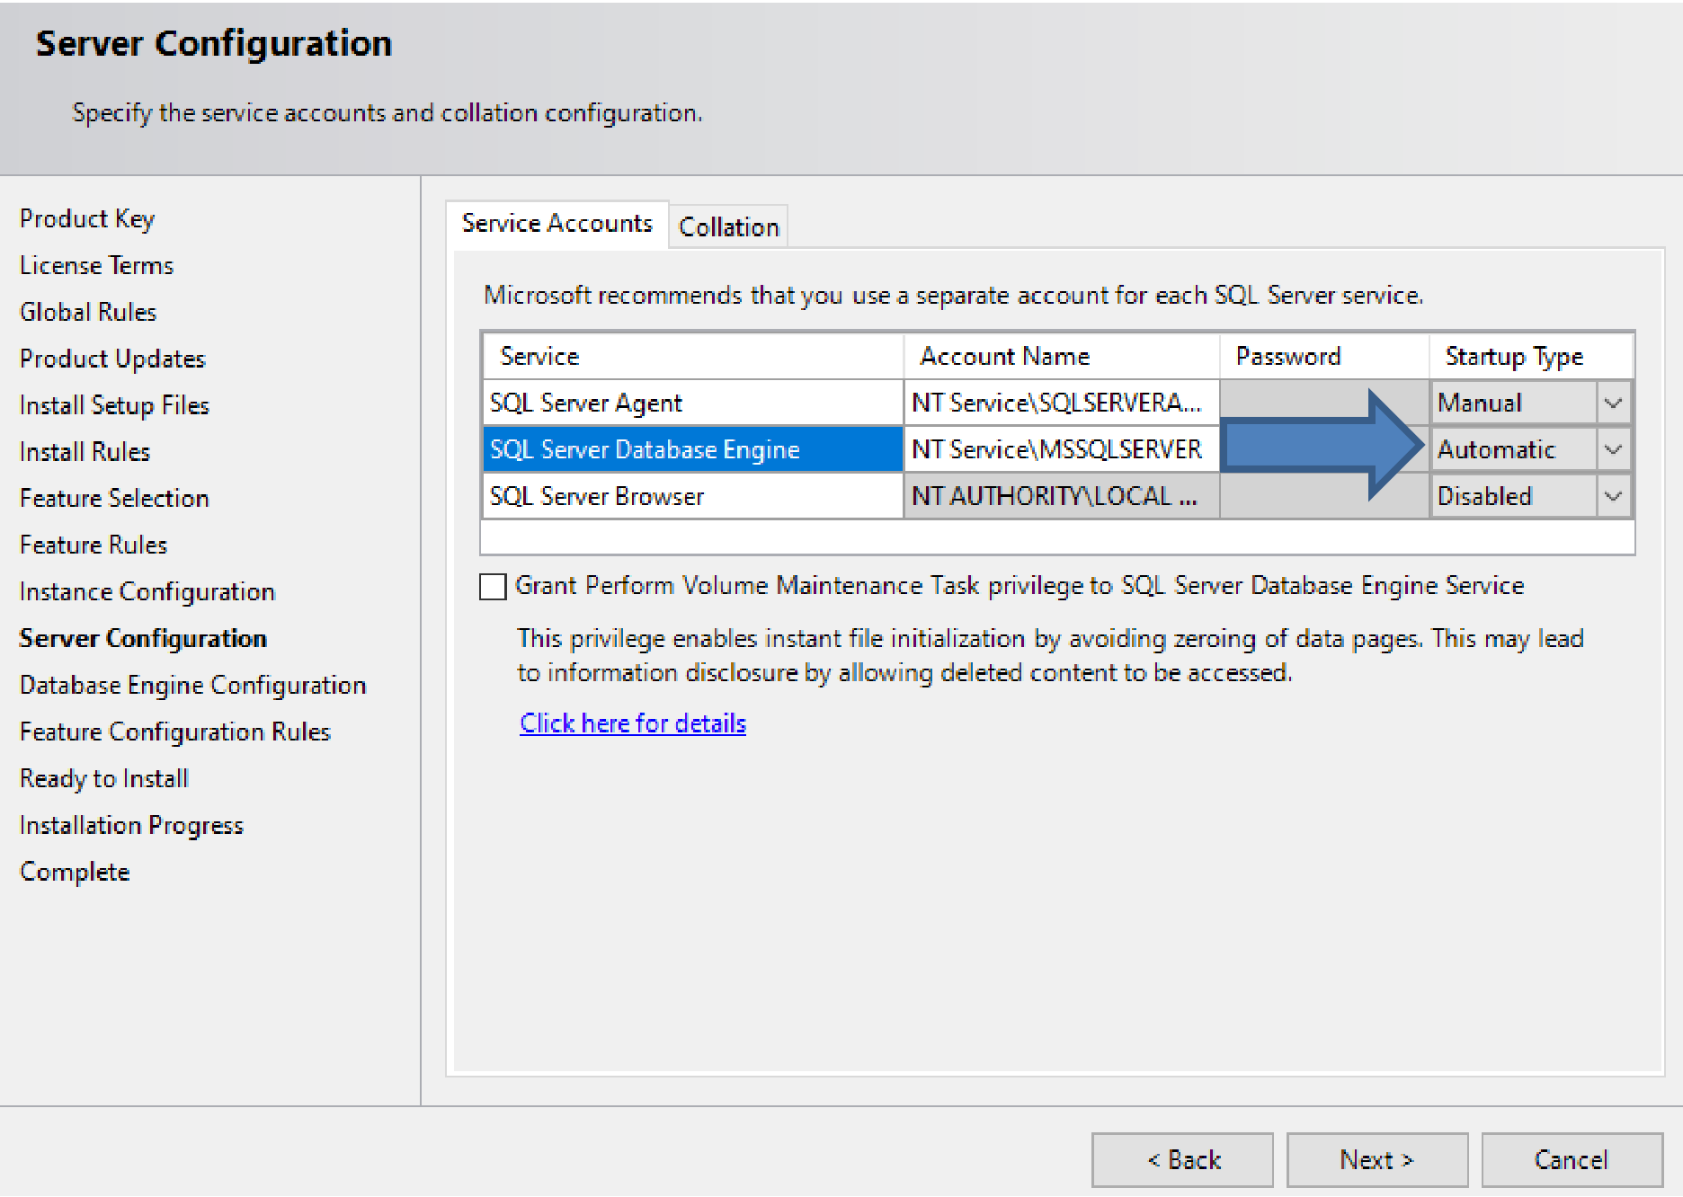Cancel the SQL Server setup
This screenshot has width=1683, height=1197.
pyautogui.click(x=1572, y=1160)
